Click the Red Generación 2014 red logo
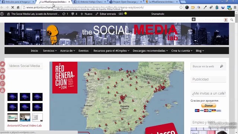 (65, 77)
